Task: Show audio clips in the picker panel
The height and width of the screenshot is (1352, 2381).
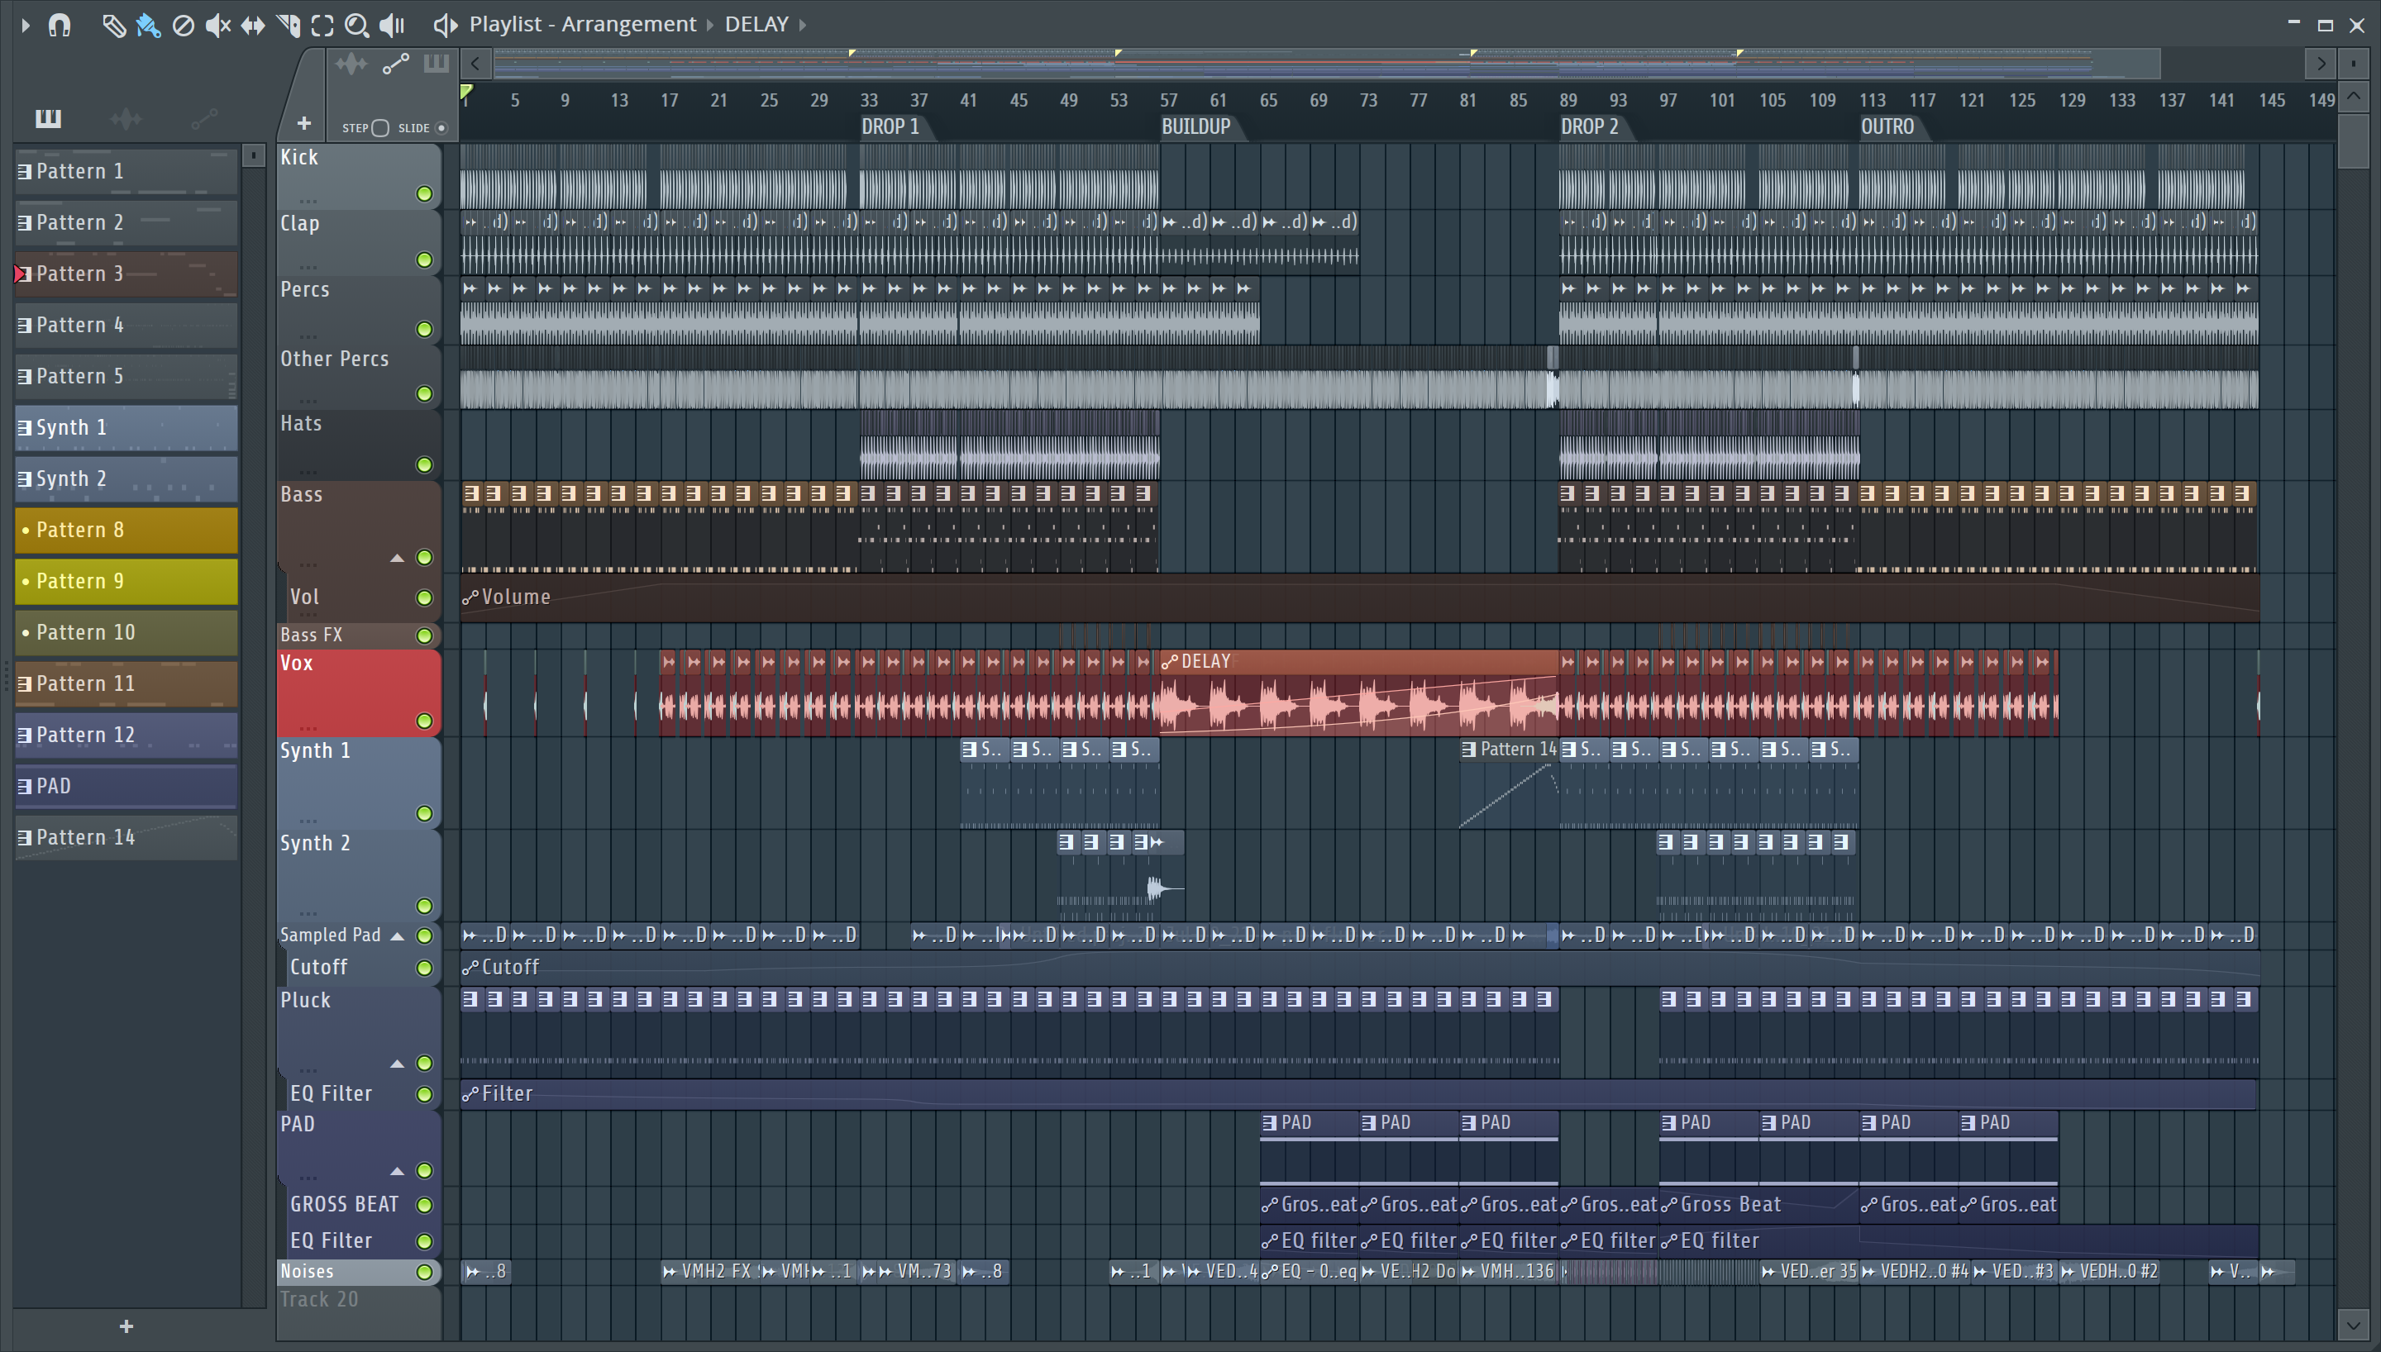Action: coord(126,118)
